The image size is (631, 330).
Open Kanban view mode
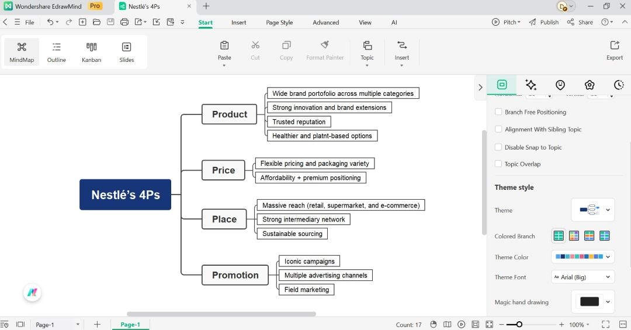click(91, 52)
